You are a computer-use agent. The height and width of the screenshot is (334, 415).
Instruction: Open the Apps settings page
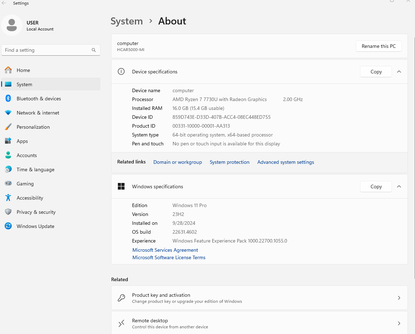[51, 141]
